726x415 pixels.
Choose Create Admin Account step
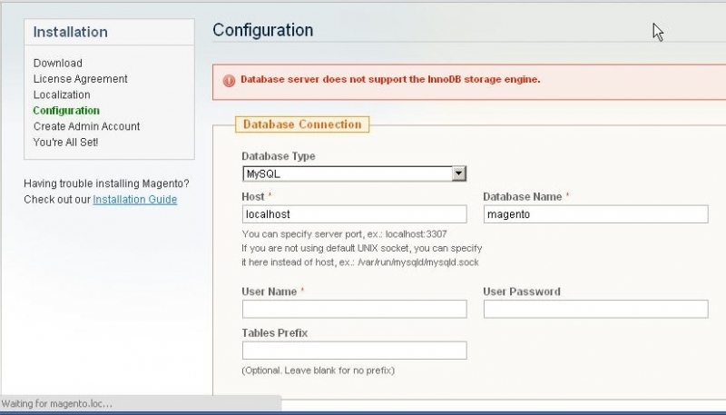click(86, 126)
